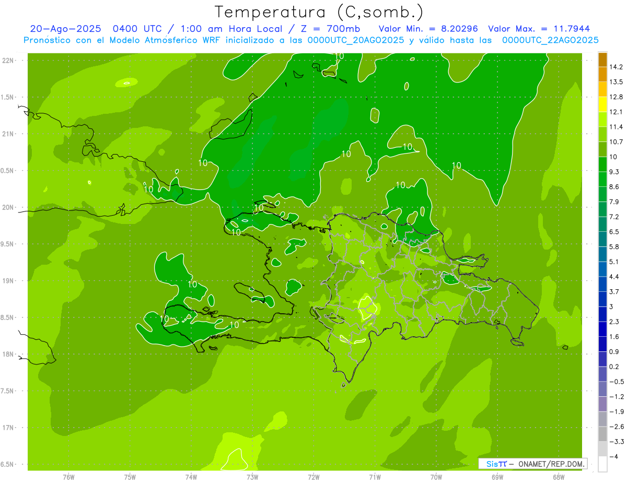Click the '21N' latitude label
The image size is (627, 484).
(8, 134)
